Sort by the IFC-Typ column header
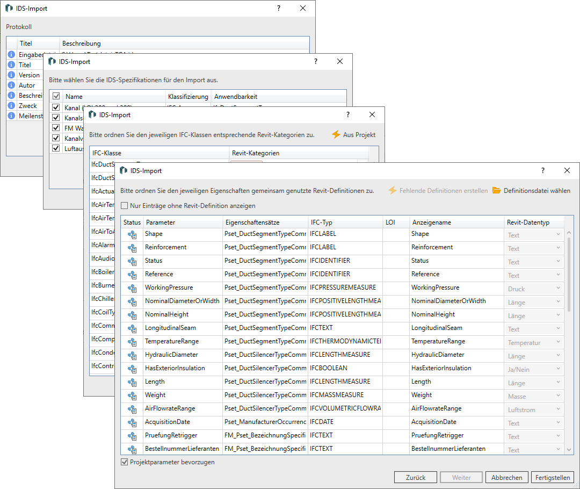This screenshot has height=489, width=580. [345, 222]
